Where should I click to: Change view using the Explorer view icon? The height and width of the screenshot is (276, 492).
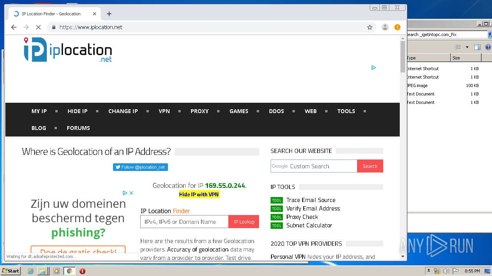pos(458,47)
